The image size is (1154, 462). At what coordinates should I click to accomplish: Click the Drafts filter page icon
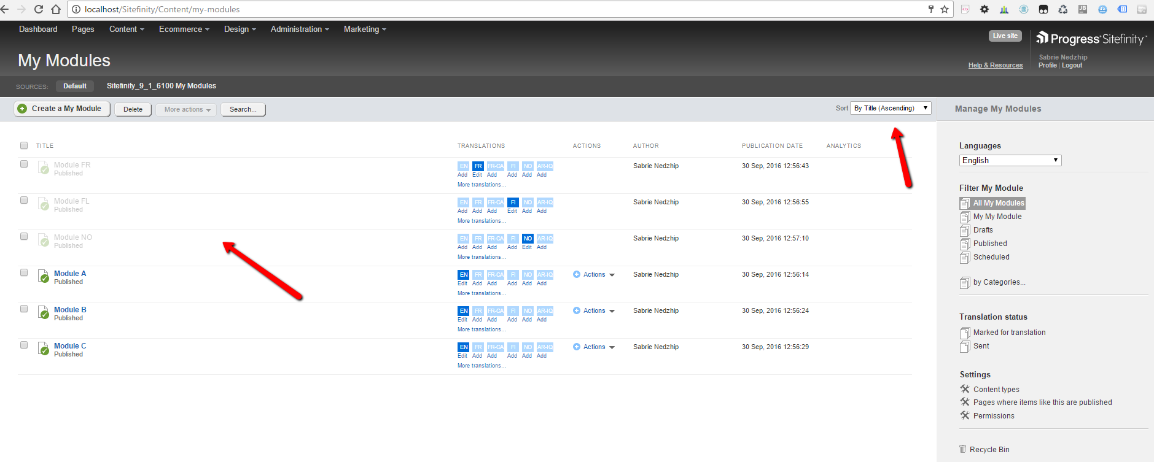pos(965,231)
